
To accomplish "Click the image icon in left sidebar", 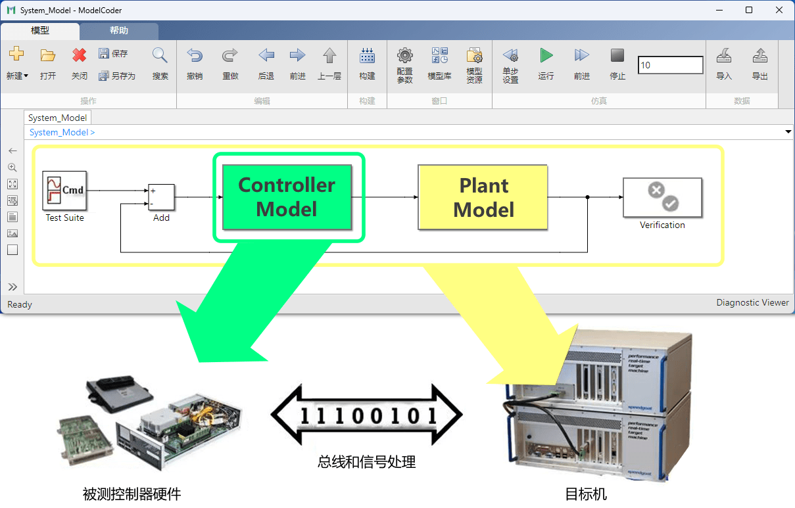I will (x=12, y=233).
